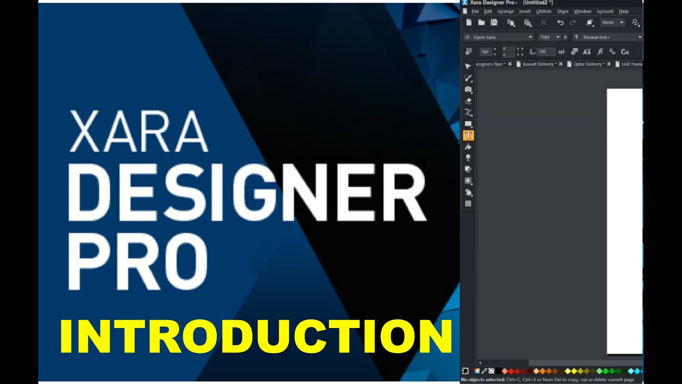
Task: Click the horizontal scrollbar left arrow
Action: point(480,363)
